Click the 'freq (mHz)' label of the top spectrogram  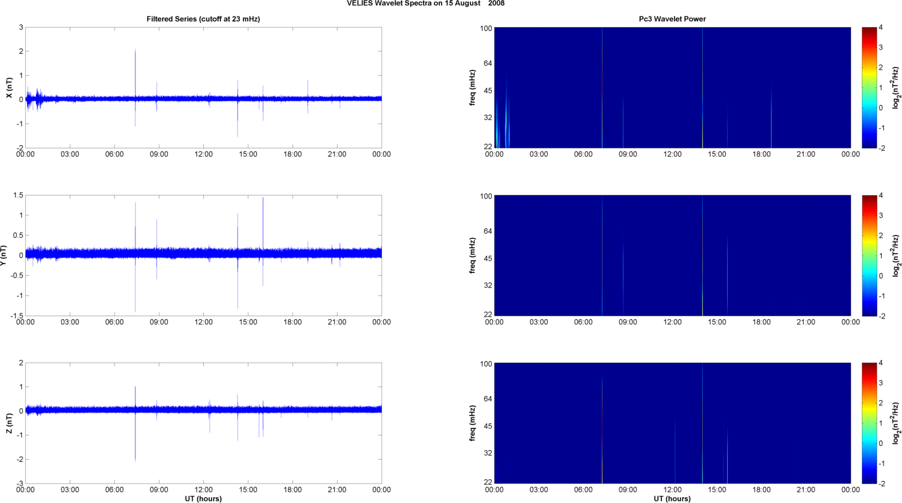tap(472, 87)
